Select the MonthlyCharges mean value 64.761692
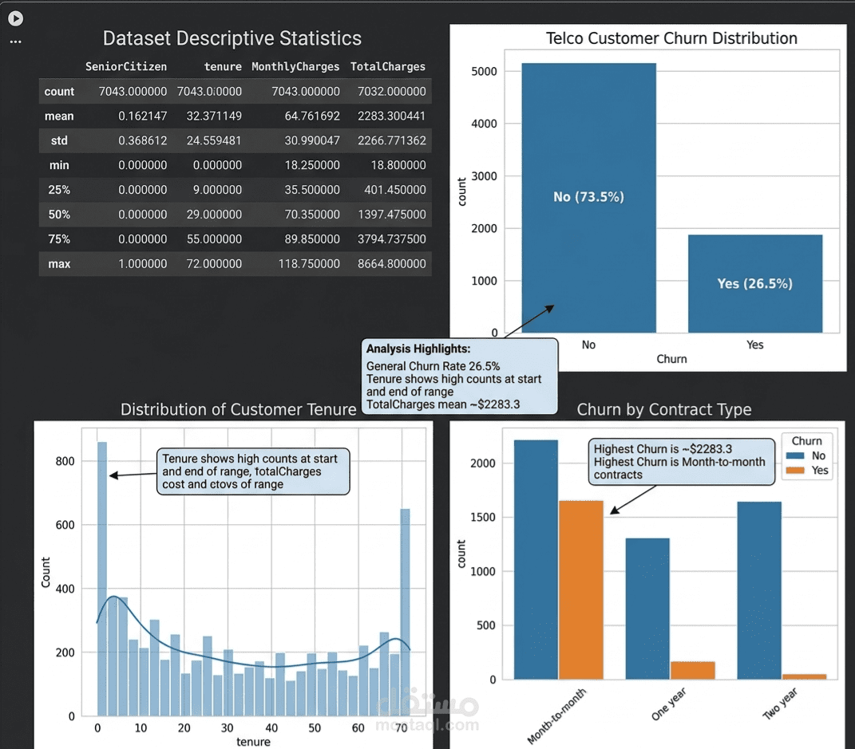 click(x=312, y=116)
